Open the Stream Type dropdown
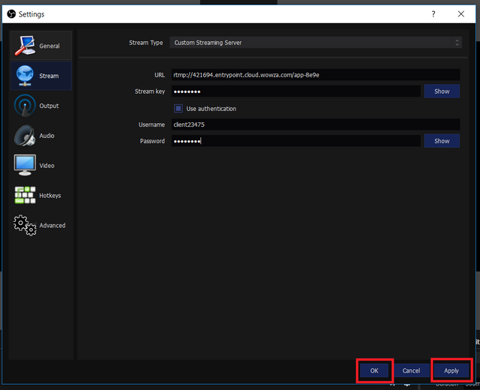Viewport: 480px width, 390px height. tap(316, 43)
